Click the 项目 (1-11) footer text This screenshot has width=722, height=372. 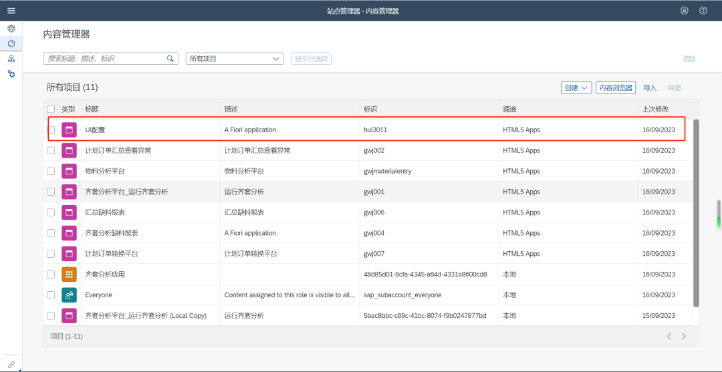[67, 337]
